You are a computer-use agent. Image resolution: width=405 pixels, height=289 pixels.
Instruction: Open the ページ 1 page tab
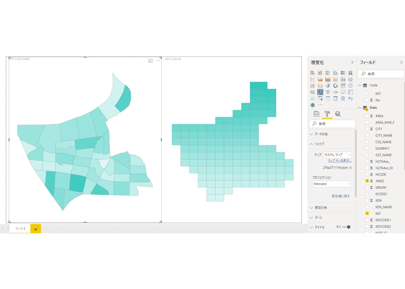(x=20, y=229)
